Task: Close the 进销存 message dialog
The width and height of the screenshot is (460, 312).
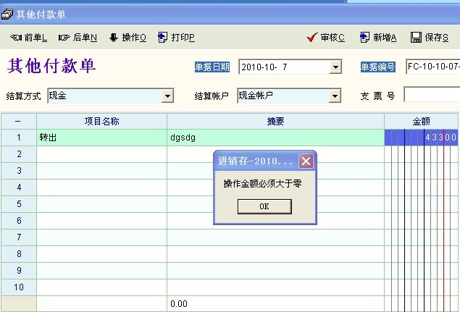Action: click(x=306, y=161)
